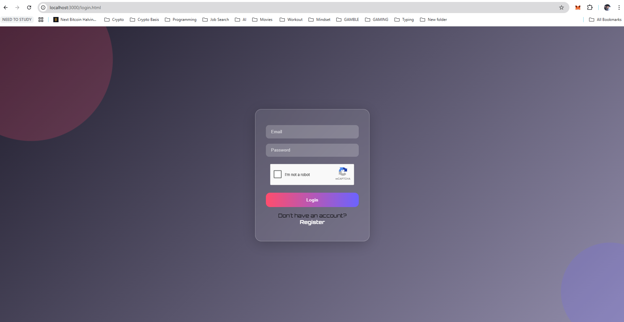View site information for localhost
624x322 pixels.
[43, 8]
